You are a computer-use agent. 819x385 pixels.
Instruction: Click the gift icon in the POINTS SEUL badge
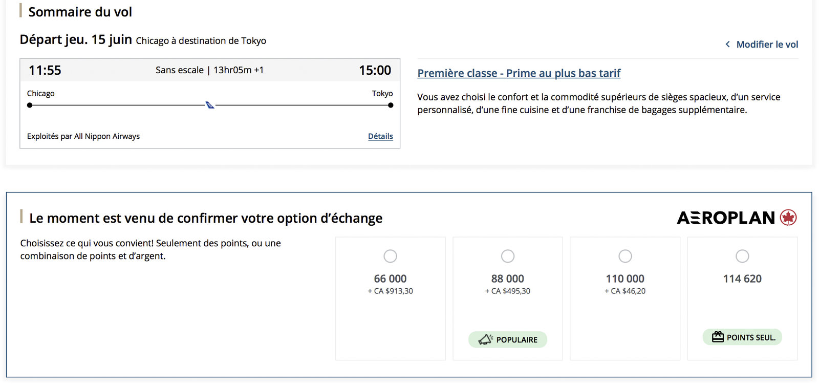pyautogui.click(x=717, y=337)
